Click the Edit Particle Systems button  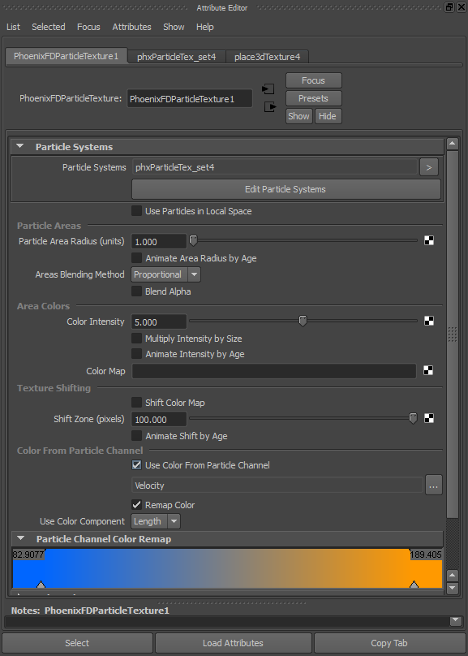coord(286,189)
